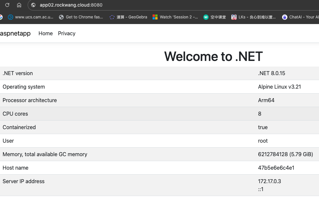Click the CPU cores label

click(x=15, y=114)
